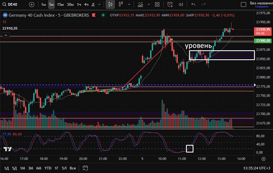Collapse the indicator legend chevron

tap(6, 35)
